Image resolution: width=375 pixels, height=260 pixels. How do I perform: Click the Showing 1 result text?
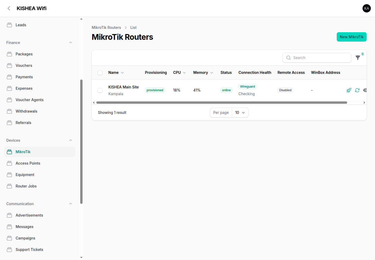tap(112, 113)
